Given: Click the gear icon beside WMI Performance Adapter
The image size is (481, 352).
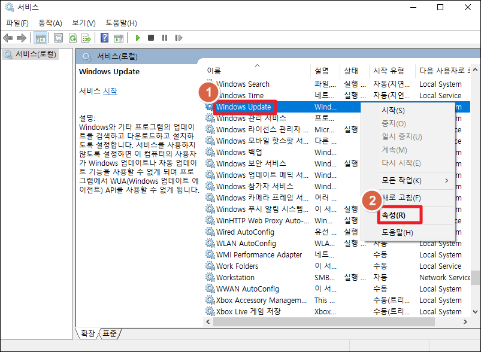Looking at the screenshot, I should 210,254.
